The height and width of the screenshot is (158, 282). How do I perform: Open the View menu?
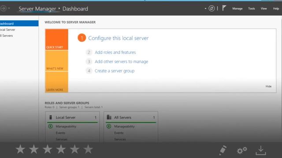point(264,9)
